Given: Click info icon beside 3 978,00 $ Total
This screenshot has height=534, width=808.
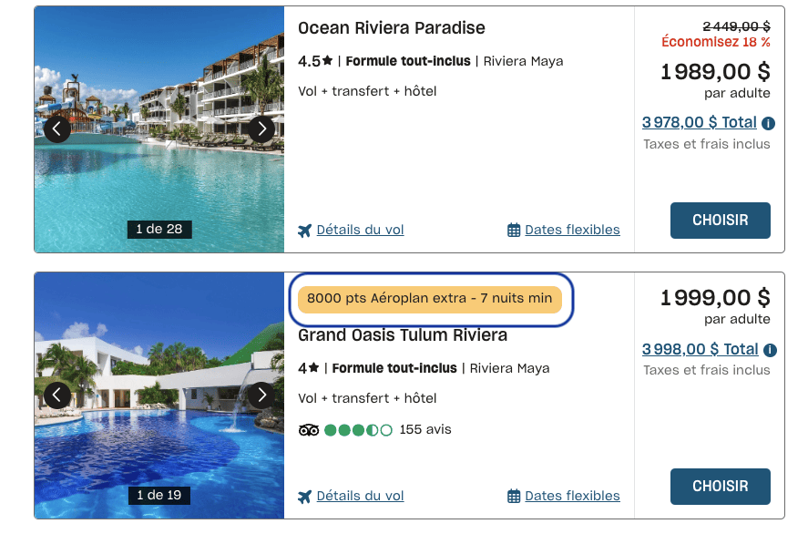Looking at the screenshot, I should pyautogui.click(x=768, y=123).
